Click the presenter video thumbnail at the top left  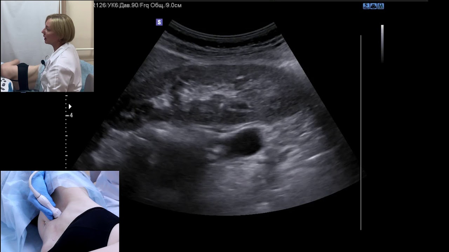coord(47,46)
